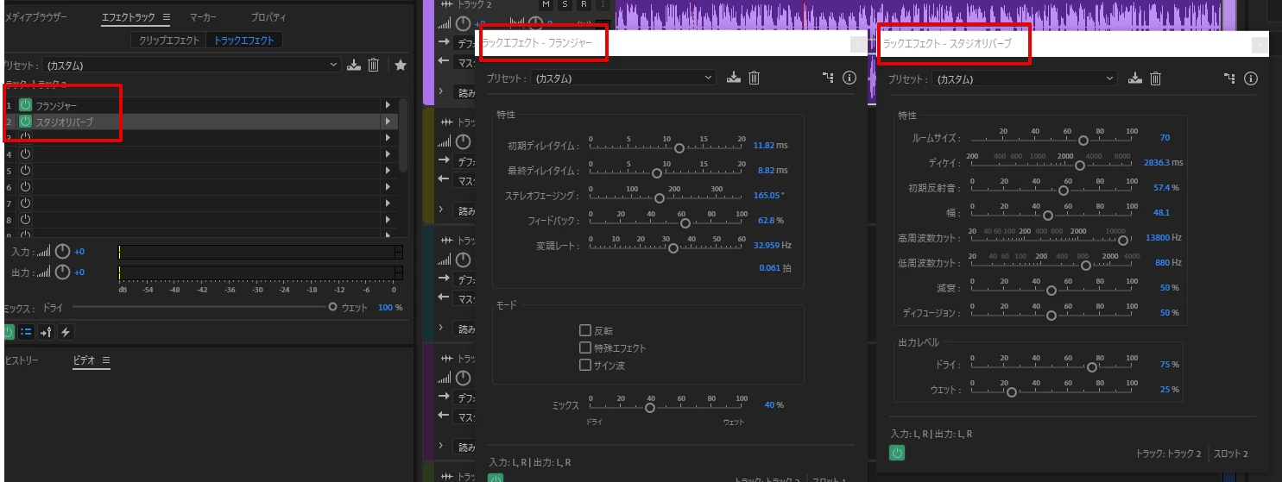The image size is (1282, 482).
Task: Open effect menu arrow for スタジオリバーブ slot
Action: click(388, 122)
